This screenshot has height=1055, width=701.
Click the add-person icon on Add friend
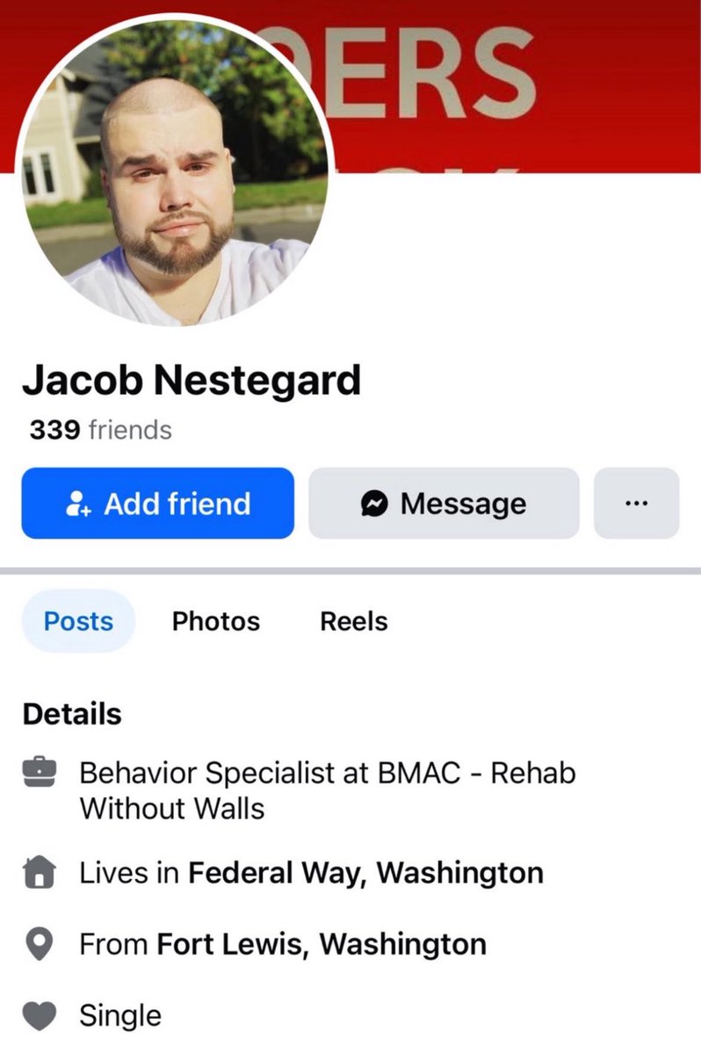click(79, 505)
